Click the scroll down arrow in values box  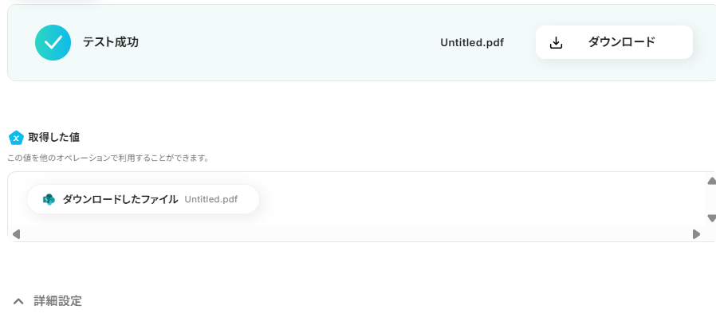pos(711,218)
